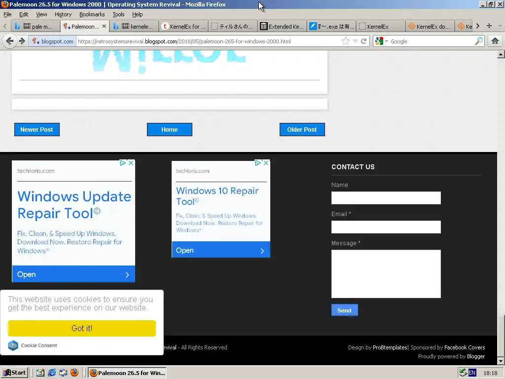The image size is (505, 379).
Task: Submit the contact form with Send
Action: (344, 310)
